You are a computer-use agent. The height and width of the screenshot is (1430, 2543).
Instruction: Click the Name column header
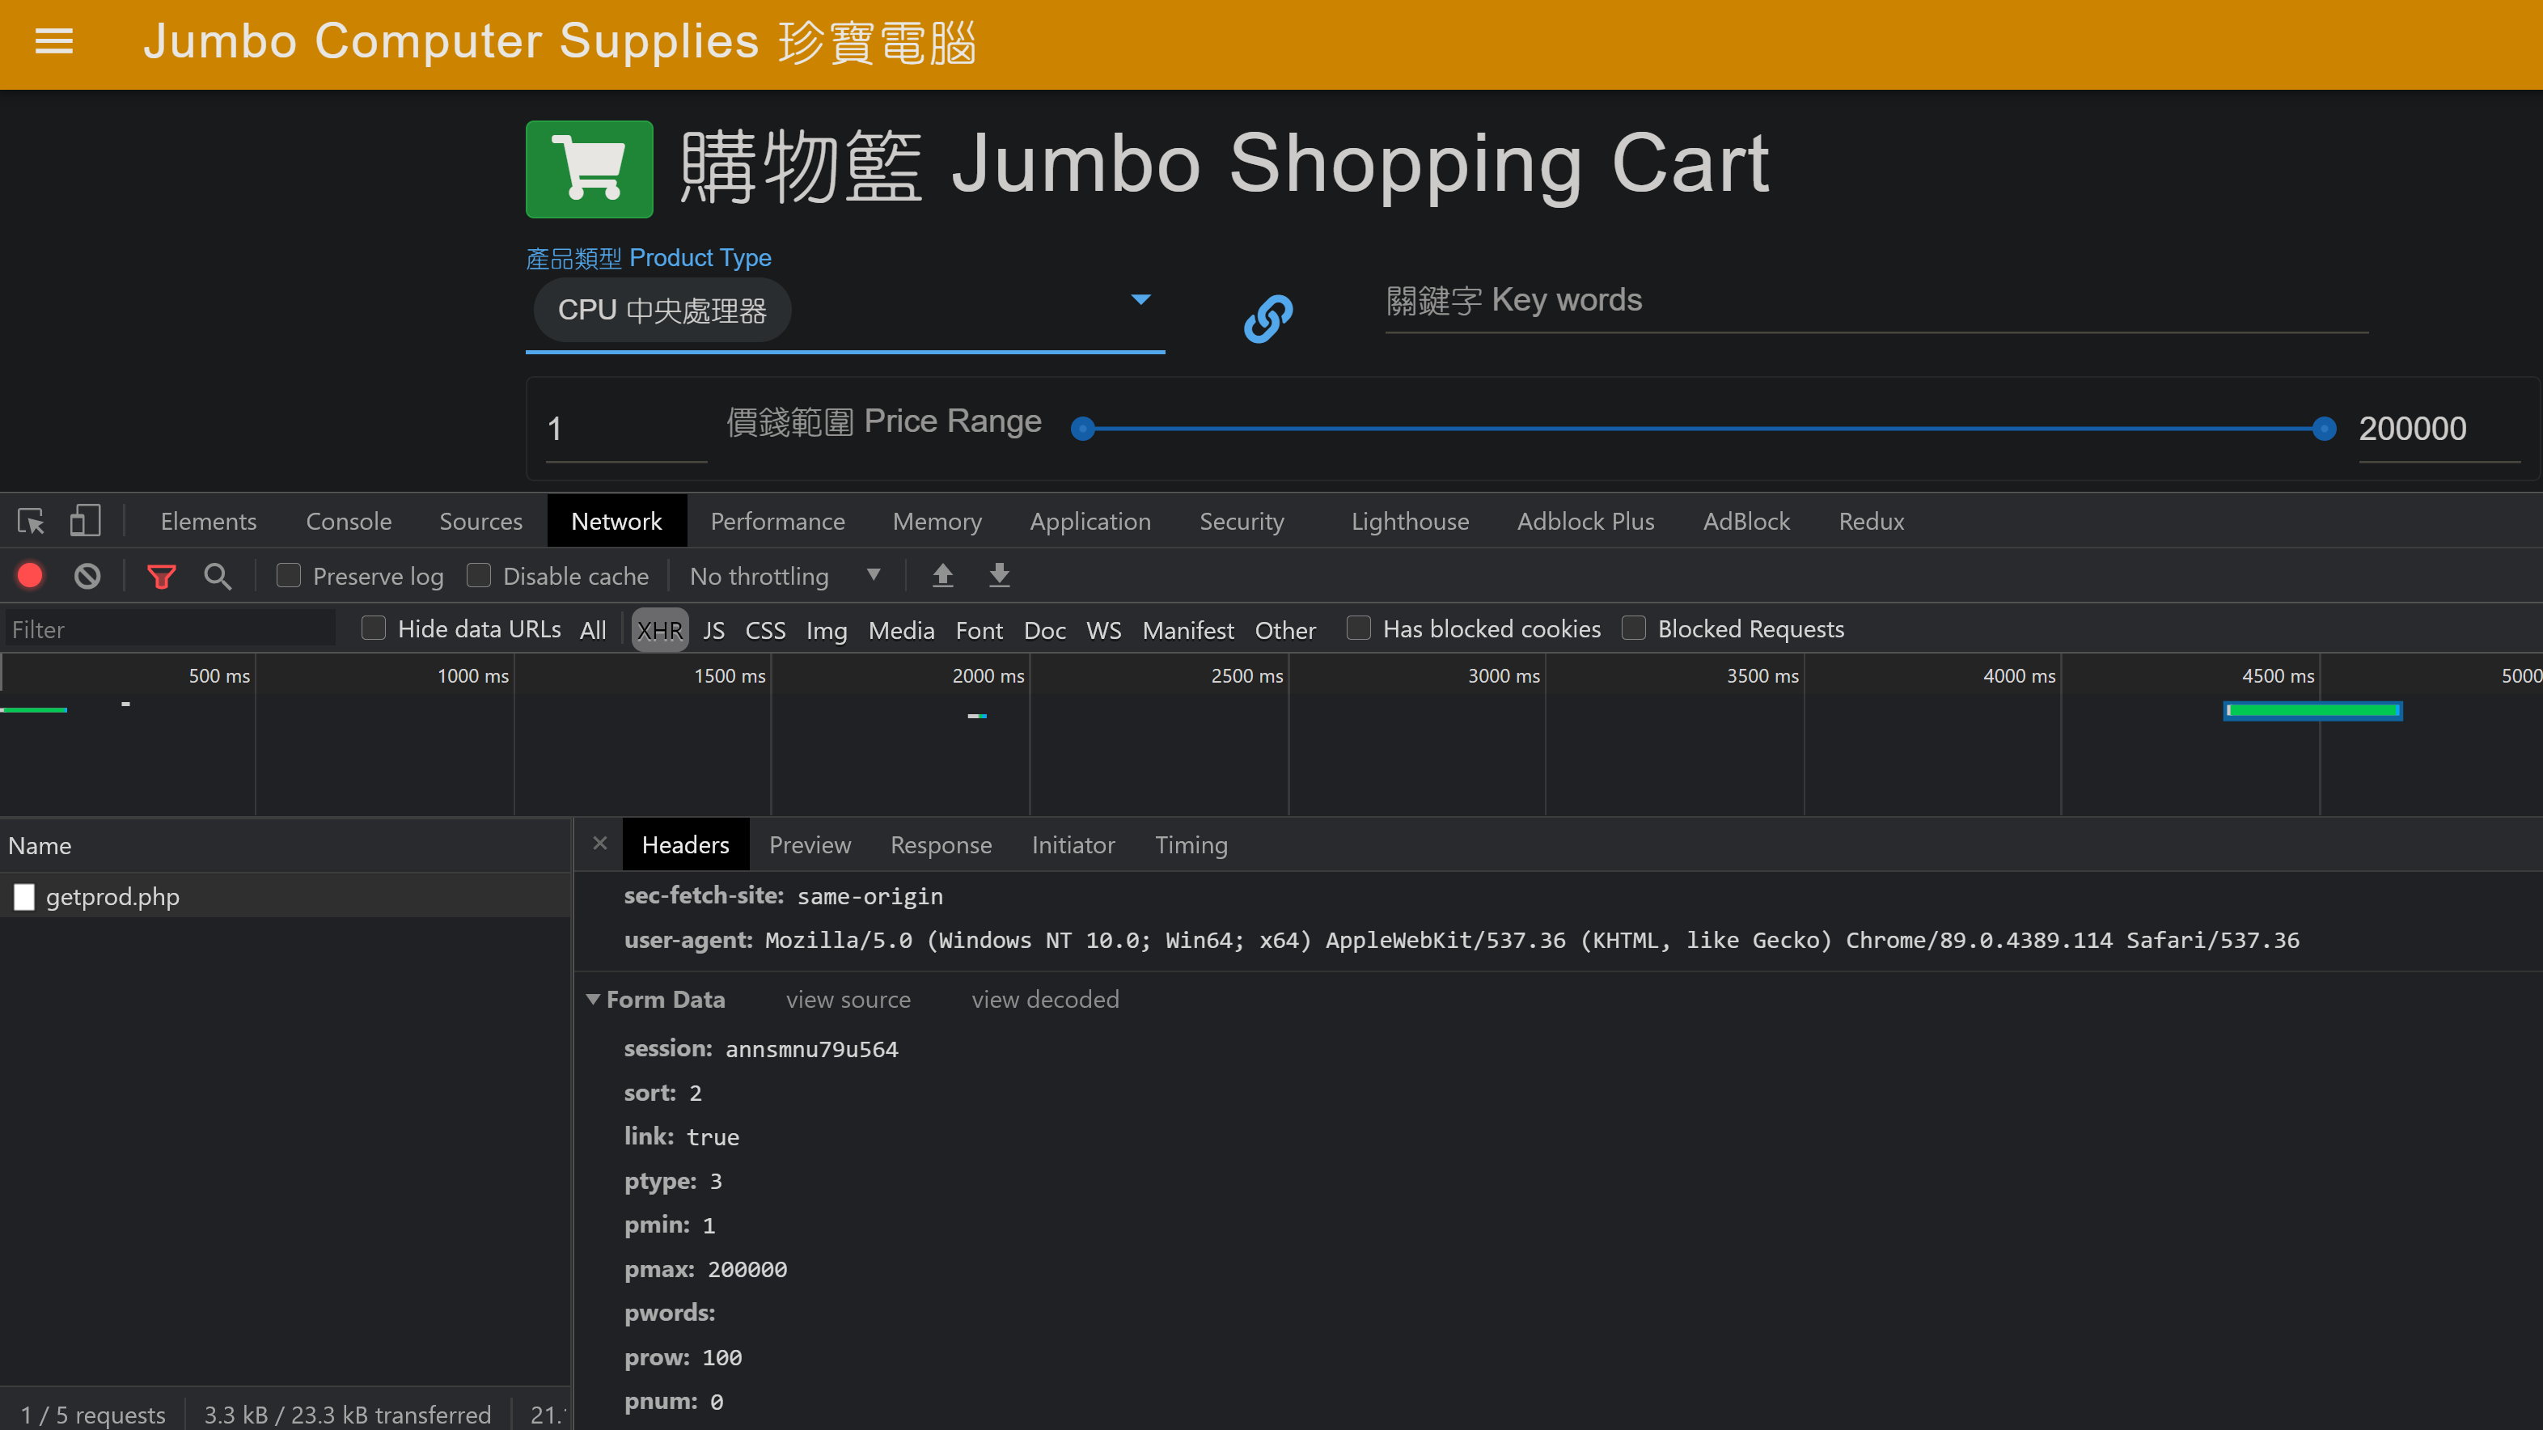[x=286, y=846]
